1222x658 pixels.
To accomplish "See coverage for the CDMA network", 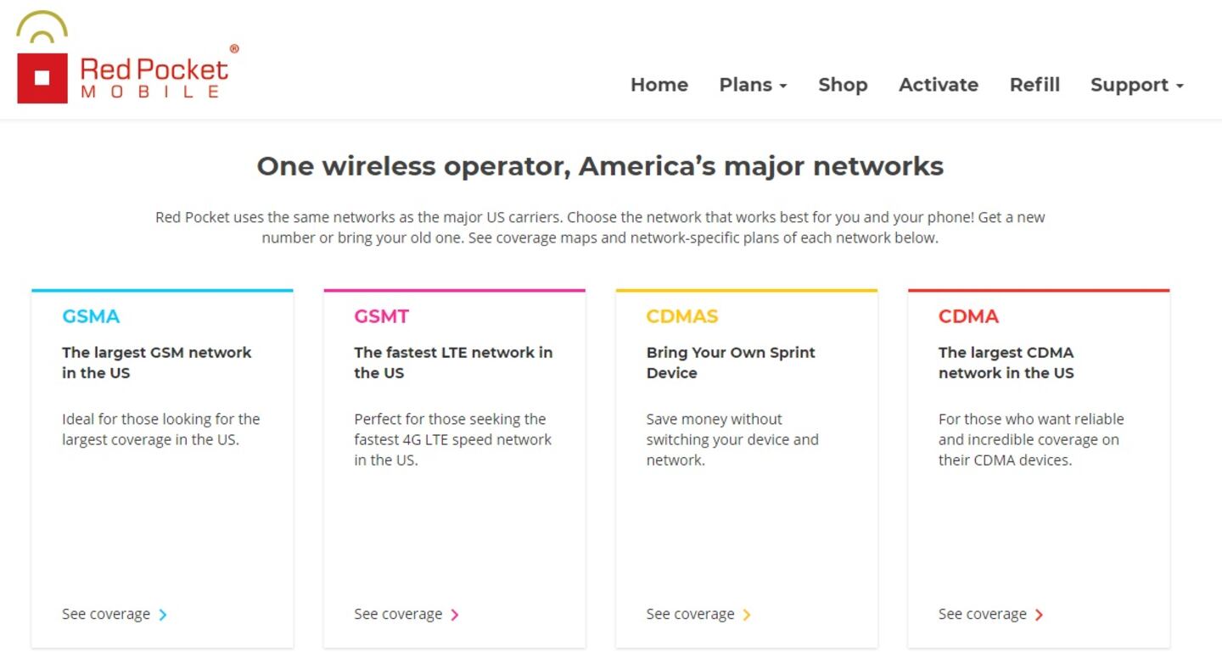I will coord(982,614).
